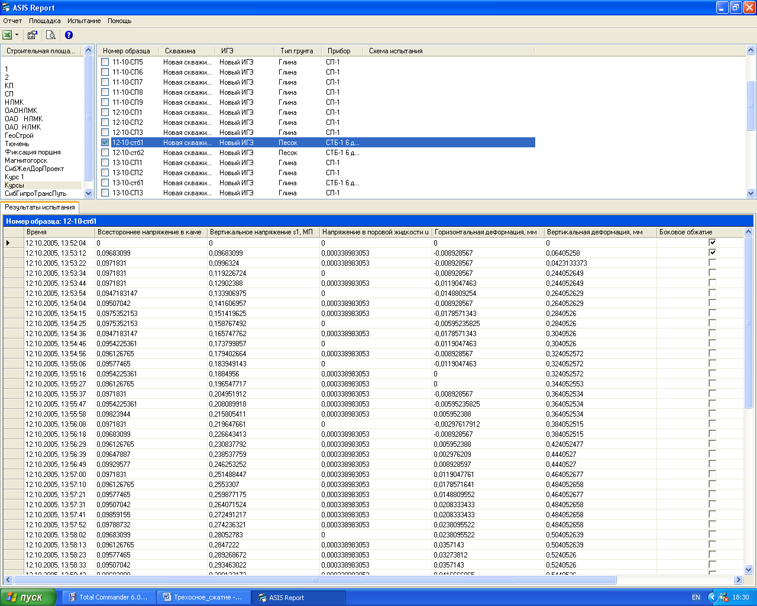Enable the 11-10-СП5 sample checkbox
Screen dimensions: 757x606
click(105, 62)
